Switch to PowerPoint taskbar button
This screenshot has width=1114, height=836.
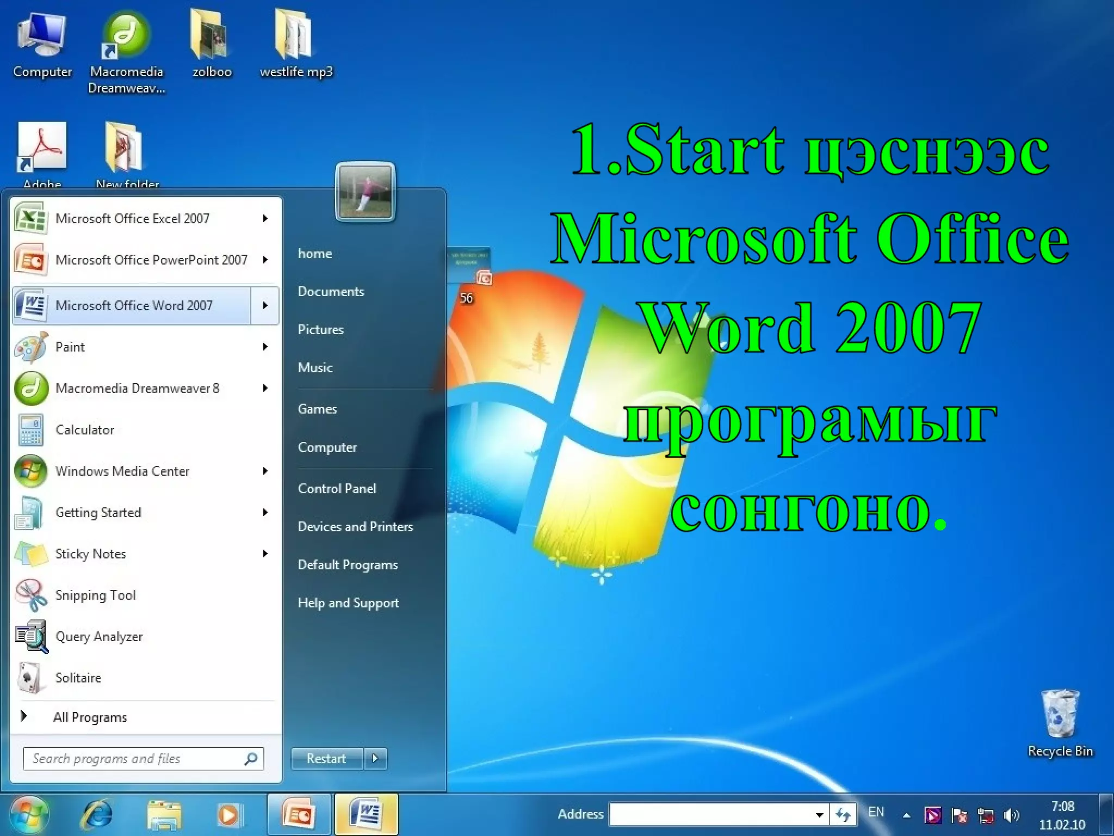tap(299, 815)
